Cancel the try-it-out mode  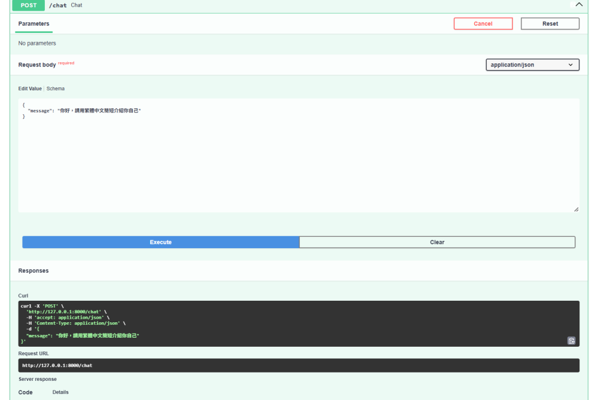[x=483, y=24]
